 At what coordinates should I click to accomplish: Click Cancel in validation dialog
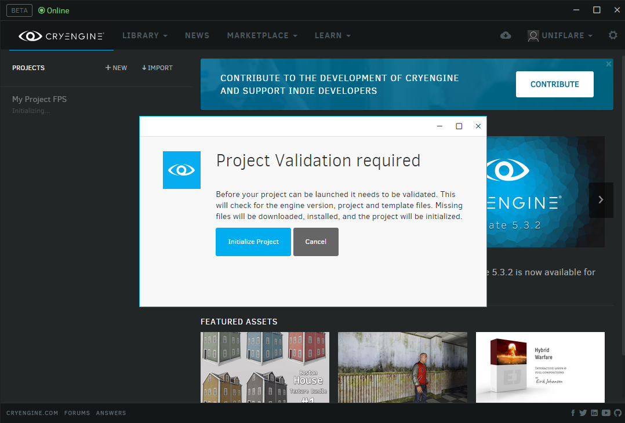coord(315,242)
